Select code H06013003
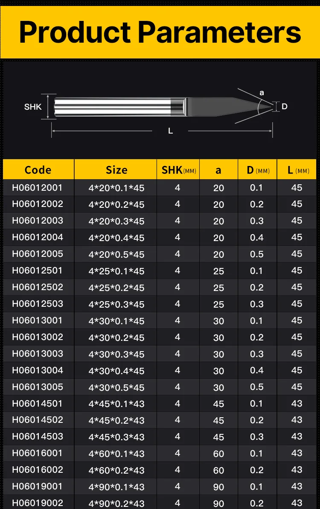The image size is (320, 509). click(38, 354)
